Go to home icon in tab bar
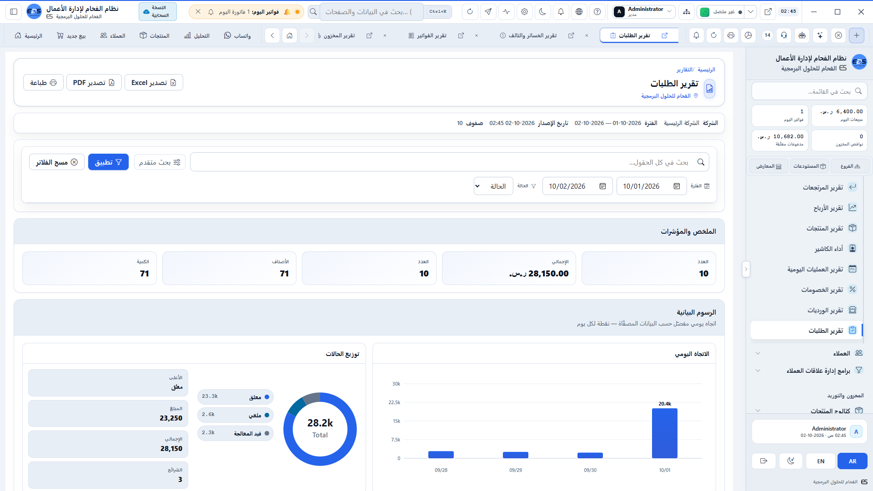Viewport: 873px width, 491px height. pos(290,35)
